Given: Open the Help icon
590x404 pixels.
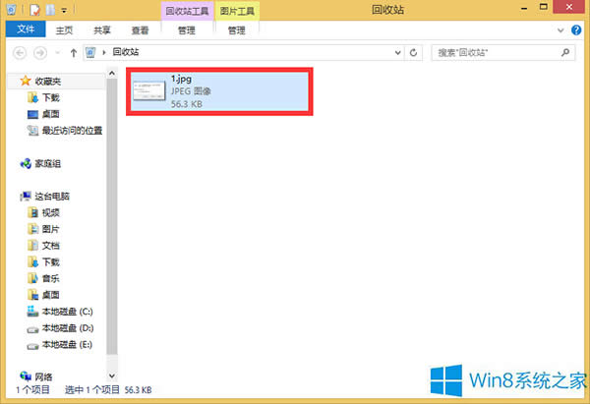Looking at the screenshot, I should click(576, 29).
